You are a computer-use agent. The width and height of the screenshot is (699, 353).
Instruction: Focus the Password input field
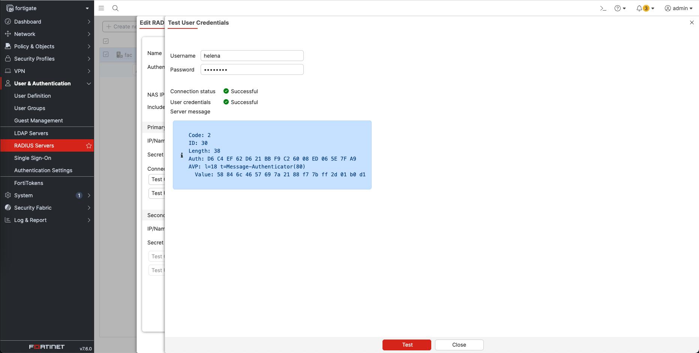252,70
